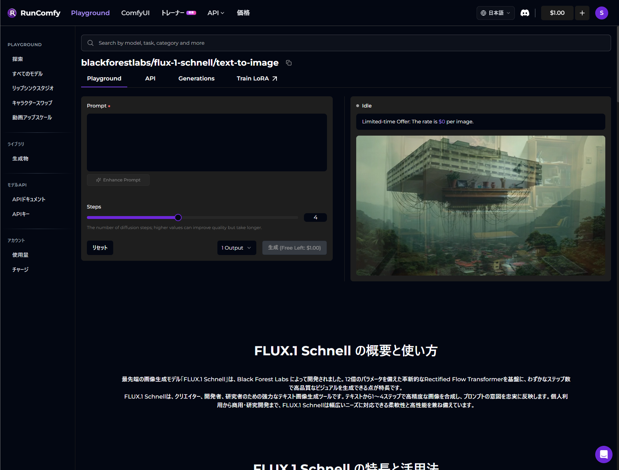Open the generated floating building image preview

coord(480,206)
